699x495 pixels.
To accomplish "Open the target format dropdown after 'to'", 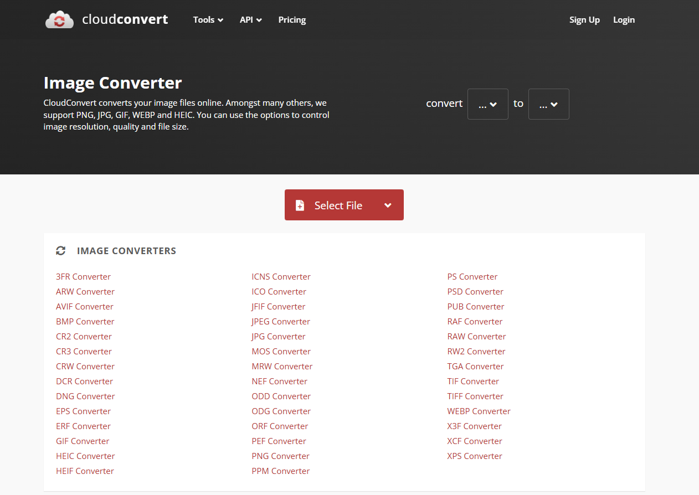I will [548, 104].
